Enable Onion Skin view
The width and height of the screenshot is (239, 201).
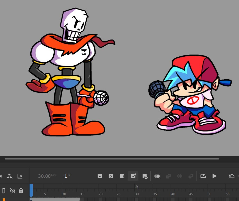(157, 176)
